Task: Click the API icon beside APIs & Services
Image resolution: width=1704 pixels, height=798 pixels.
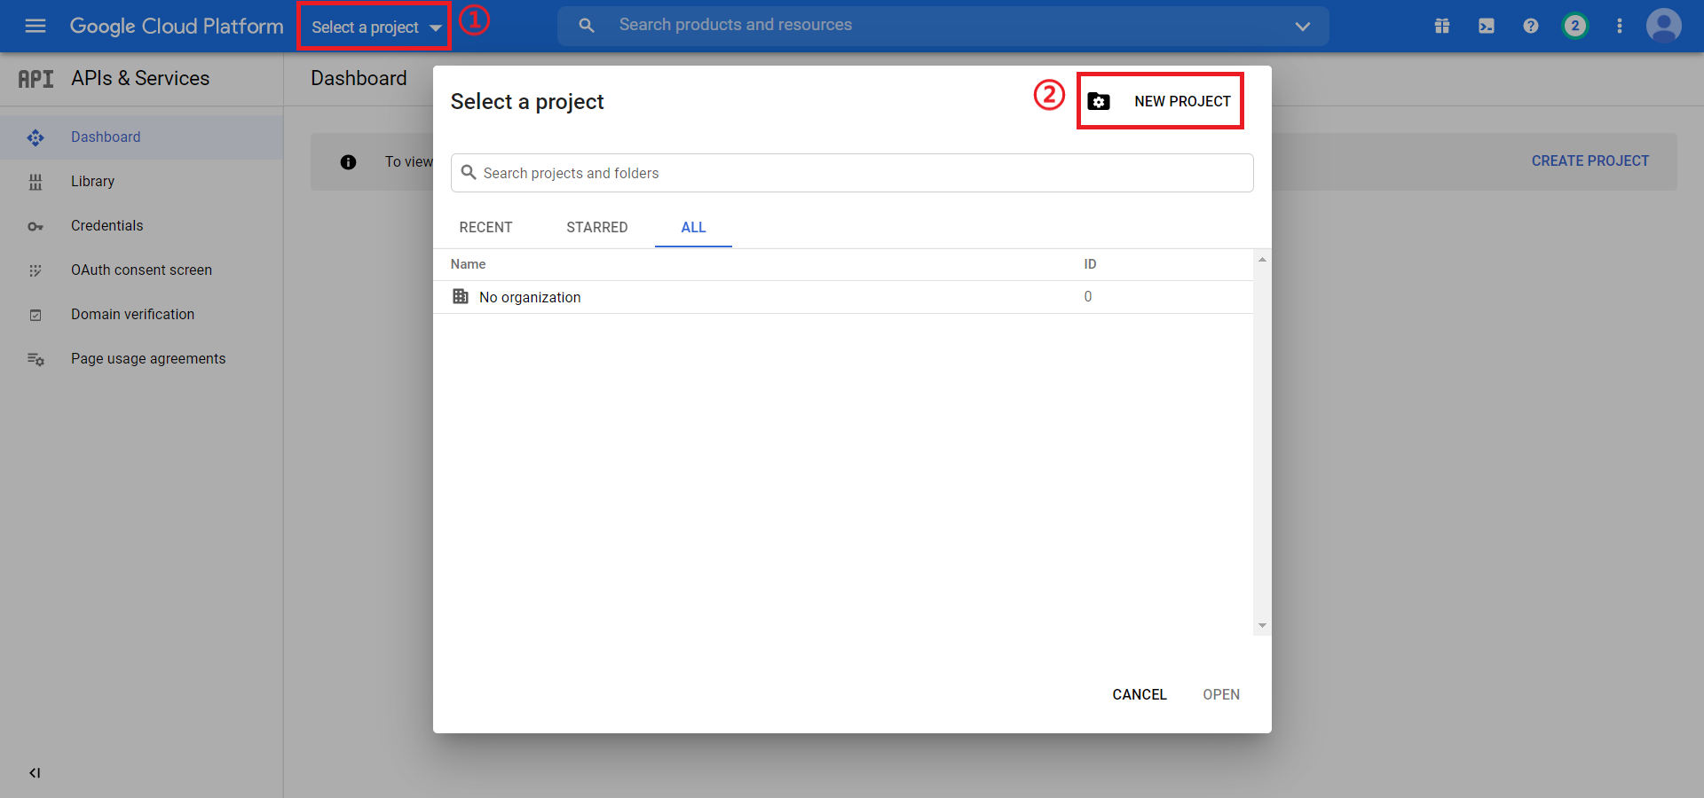Action: click(36, 79)
